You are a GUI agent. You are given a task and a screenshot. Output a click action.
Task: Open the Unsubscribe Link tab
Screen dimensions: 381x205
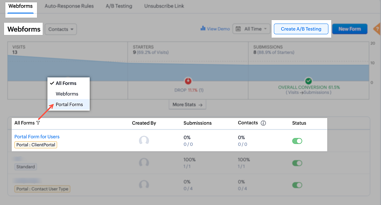tap(164, 6)
